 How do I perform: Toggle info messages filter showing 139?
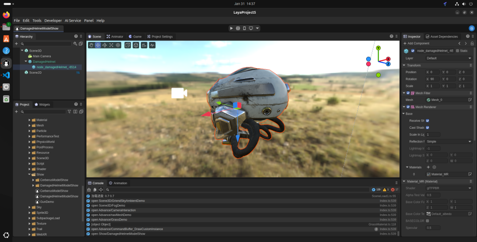point(376,190)
